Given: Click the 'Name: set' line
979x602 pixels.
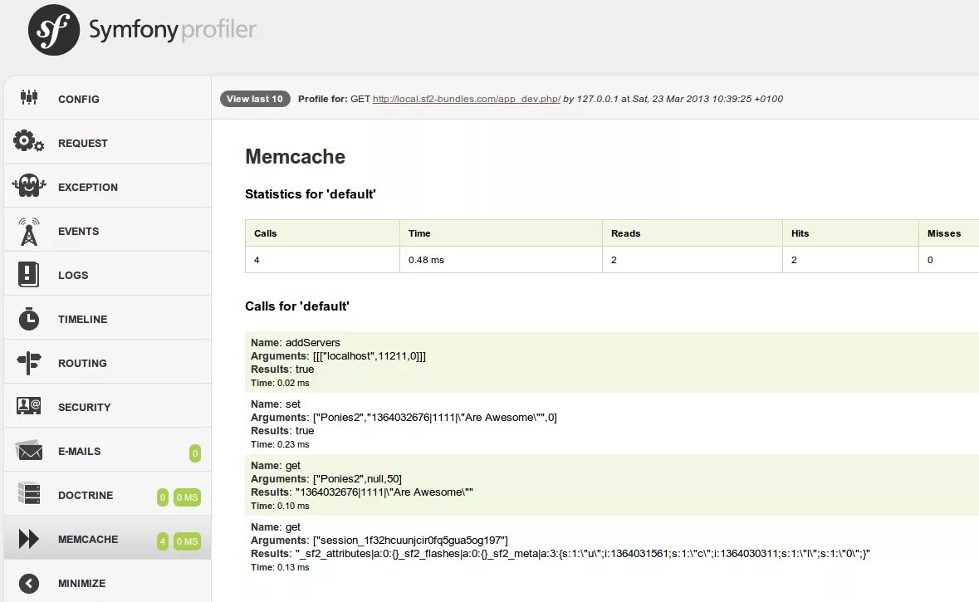Looking at the screenshot, I should click(276, 404).
